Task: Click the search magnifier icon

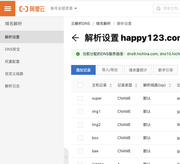Action: (x=159, y=9)
